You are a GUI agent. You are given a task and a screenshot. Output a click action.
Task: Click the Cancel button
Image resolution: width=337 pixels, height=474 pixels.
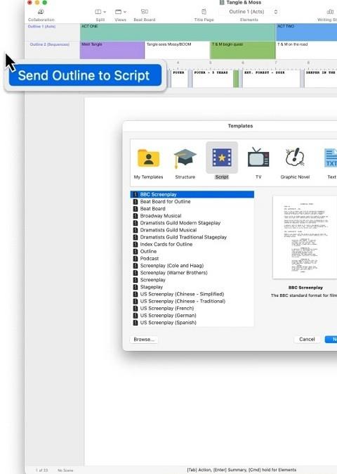pyautogui.click(x=307, y=339)
